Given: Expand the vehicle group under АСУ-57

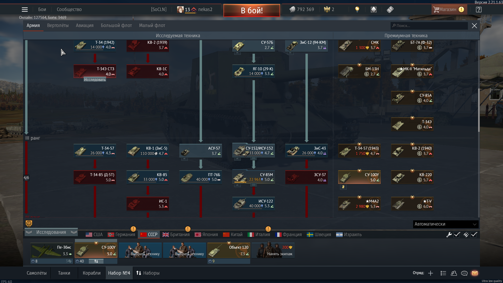Looking at the screenshot, I should [184, 159].
